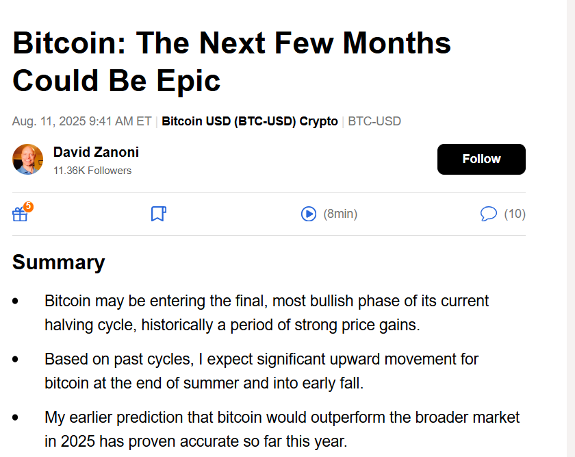575x457 pixels.
Task: Click the article headline about Bitcoin
Action: point(232,61)
